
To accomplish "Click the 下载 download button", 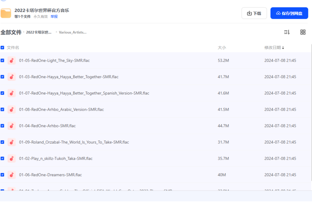I will [x=254, y=13].
